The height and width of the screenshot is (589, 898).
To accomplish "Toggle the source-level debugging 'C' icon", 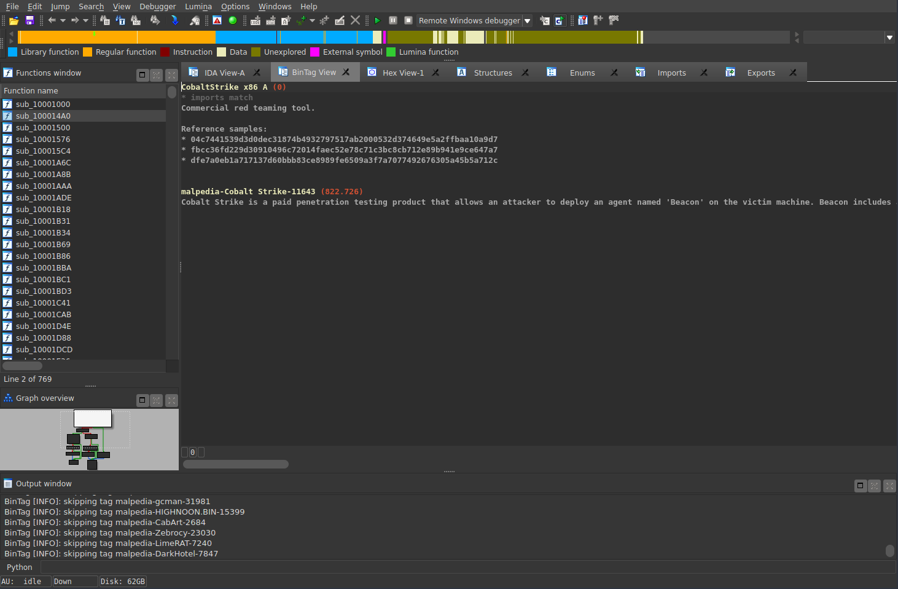I will (x=560, y=20).
